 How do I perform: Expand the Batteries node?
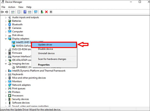click(x=6, y=21)
